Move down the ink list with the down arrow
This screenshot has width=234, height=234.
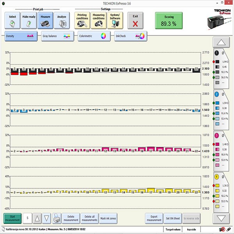coord(221,219)
